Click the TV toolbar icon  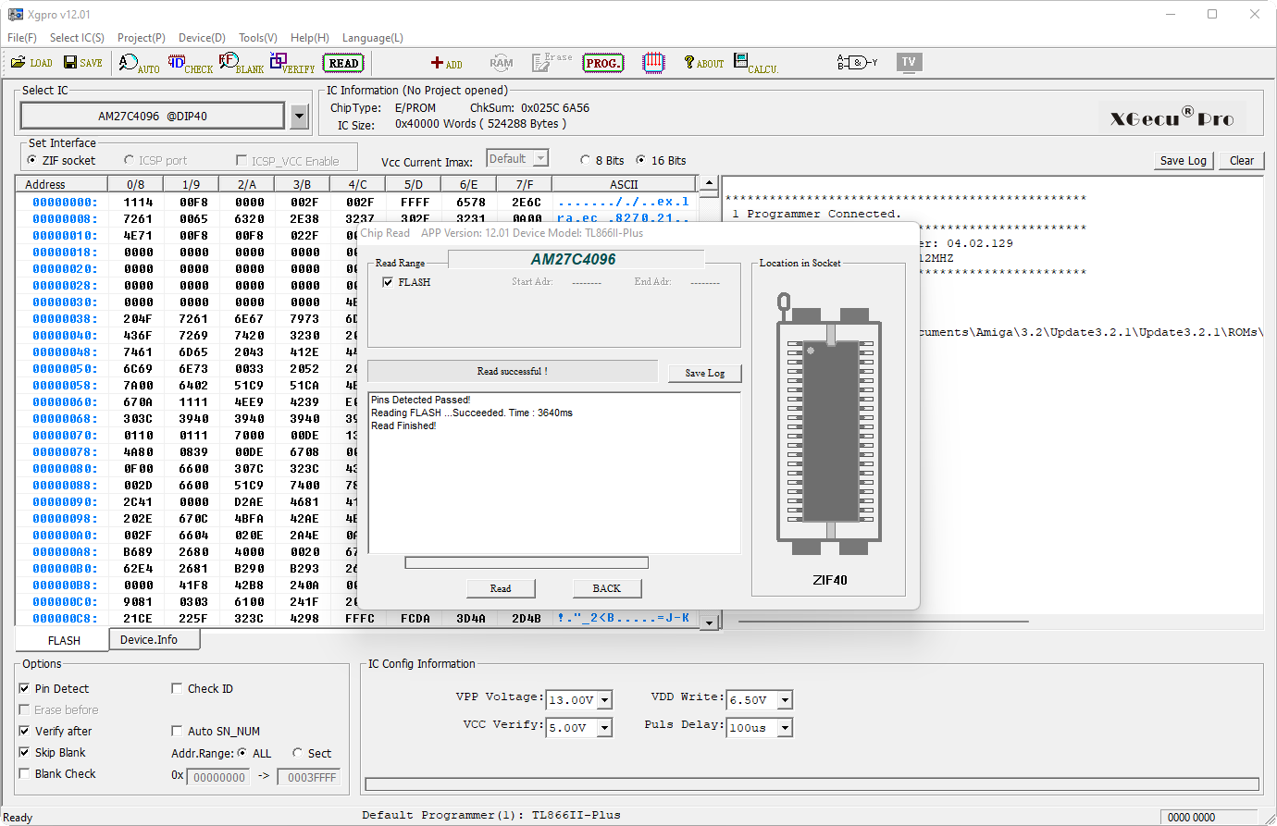click(909, 62)
